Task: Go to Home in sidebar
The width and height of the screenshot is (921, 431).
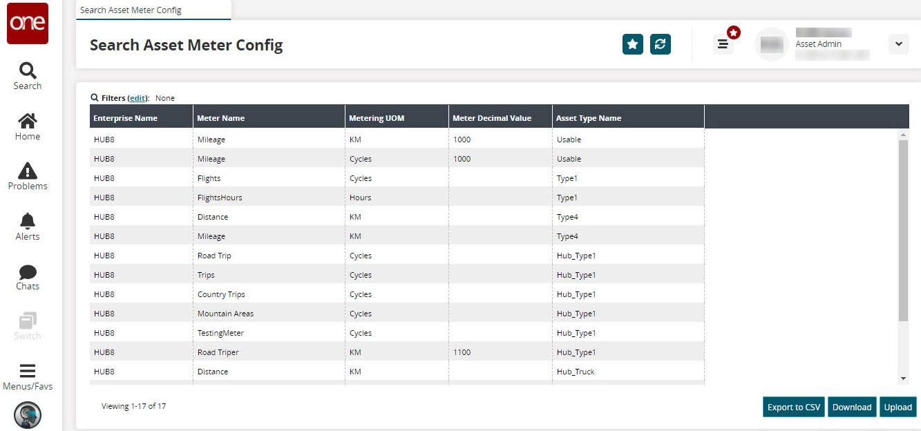Action: tap(28, 126)
